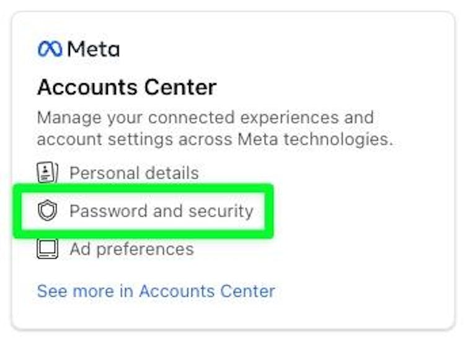Open Password and security settings
Image resolution: width=465 pixels, height=350 pixels.
click(145, 211)
